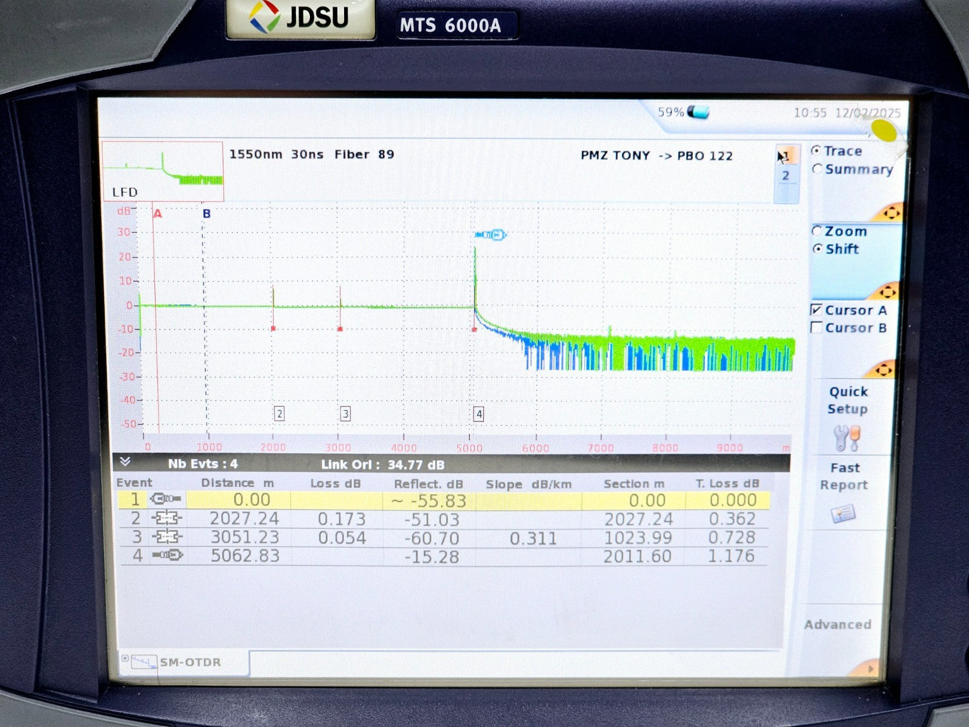Select the Trace radio button
The width and height of the screenshot is (969, 727).
[817, 151]
